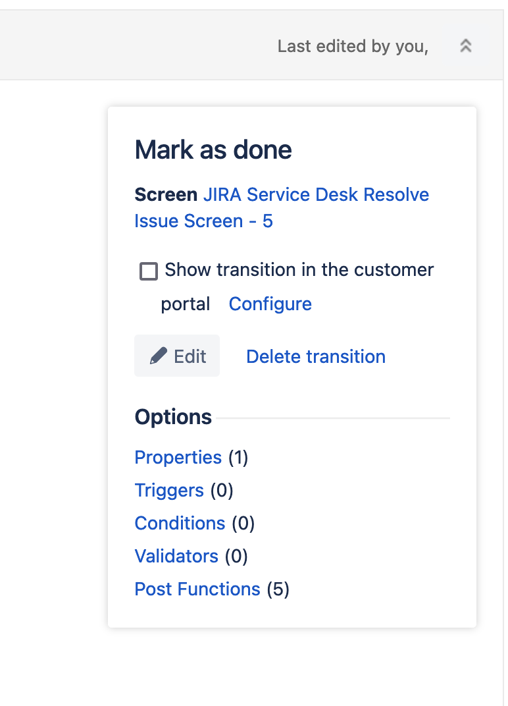Click the pencil icon on the Edit button
The width and height of the screenshot is (508, 706).
pyautogui.click(x=157, y=356)
